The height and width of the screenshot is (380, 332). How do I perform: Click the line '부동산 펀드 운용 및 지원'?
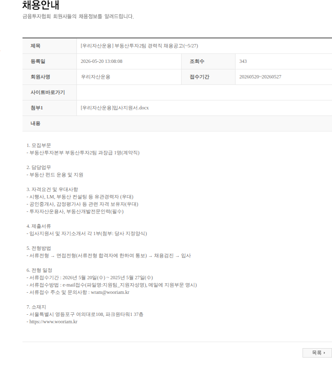[x=55, y=175]
